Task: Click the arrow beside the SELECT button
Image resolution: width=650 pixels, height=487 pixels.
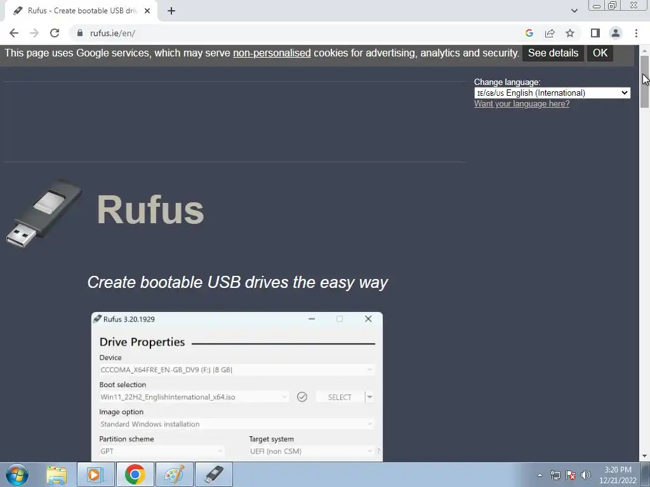Action: [369, 397]
